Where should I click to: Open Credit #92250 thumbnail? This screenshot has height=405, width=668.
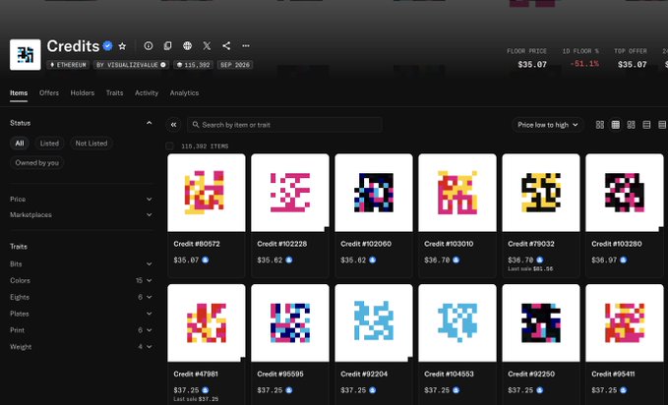coord(541,323)
